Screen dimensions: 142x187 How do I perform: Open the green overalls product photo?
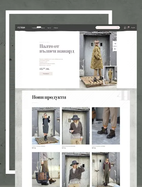pos(106,169)
